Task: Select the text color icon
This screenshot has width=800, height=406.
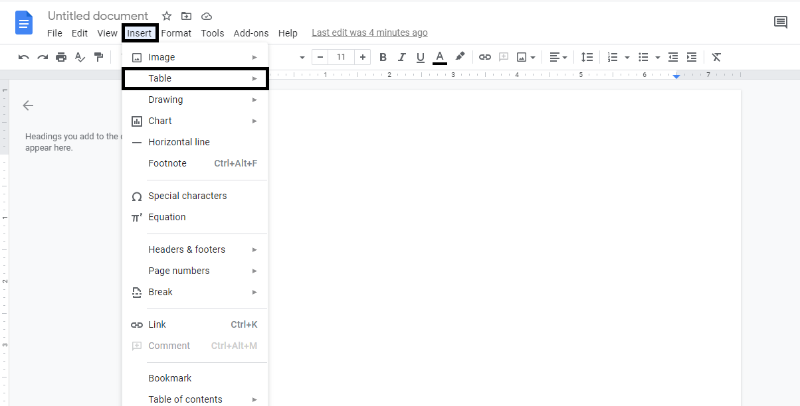Action: [x=439, y=57]
